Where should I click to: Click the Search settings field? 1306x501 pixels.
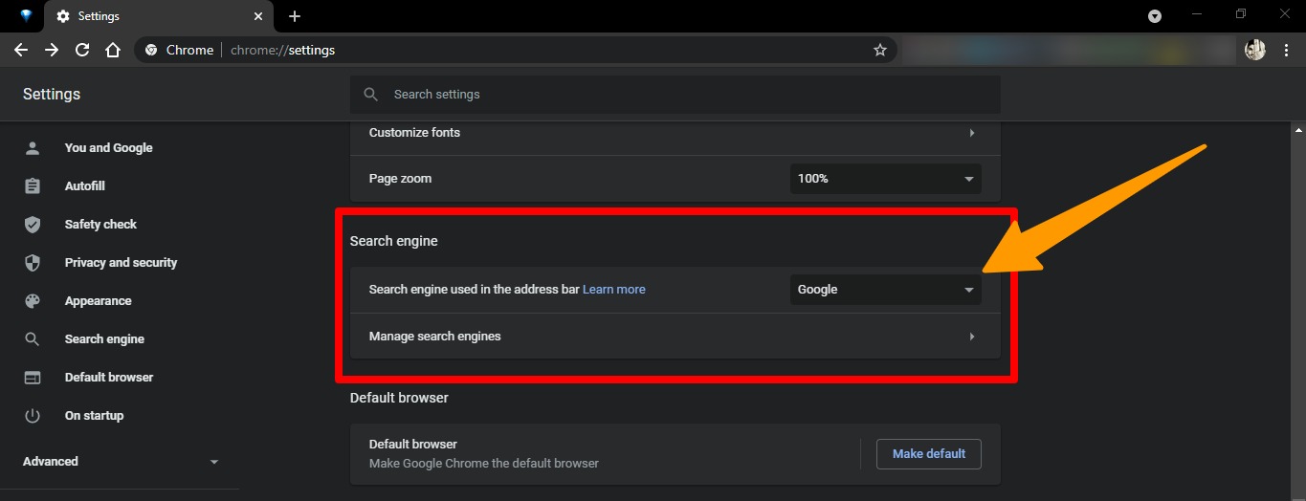[x=675, y=95]
